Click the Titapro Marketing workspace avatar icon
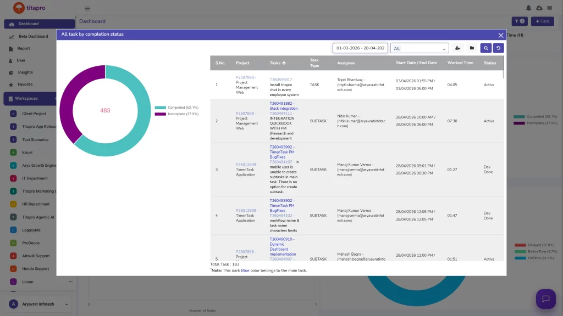 point(13,191)
